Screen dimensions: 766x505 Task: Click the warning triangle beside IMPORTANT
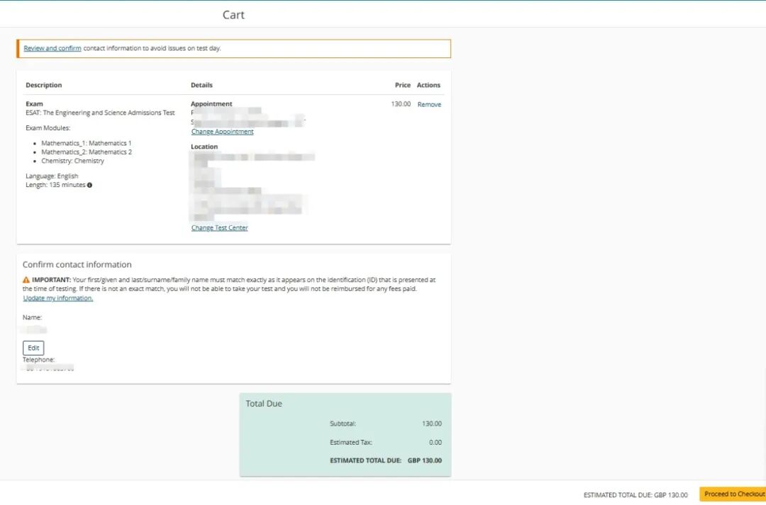click(26, 280)
